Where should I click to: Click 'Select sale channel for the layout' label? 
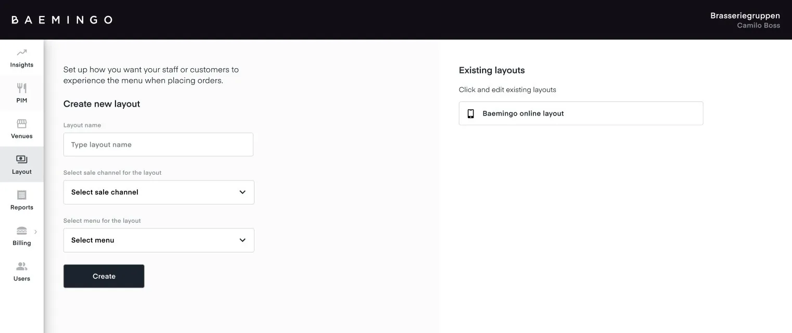[x=112, y=173]
